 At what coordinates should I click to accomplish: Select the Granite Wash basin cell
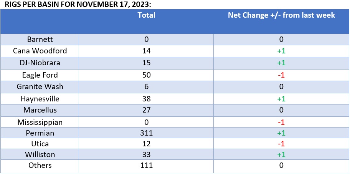pyautogui.click(x=40, y=86)
